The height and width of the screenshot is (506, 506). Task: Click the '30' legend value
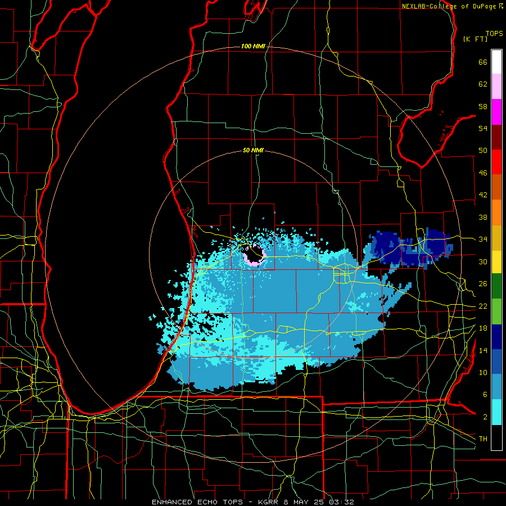483,261
